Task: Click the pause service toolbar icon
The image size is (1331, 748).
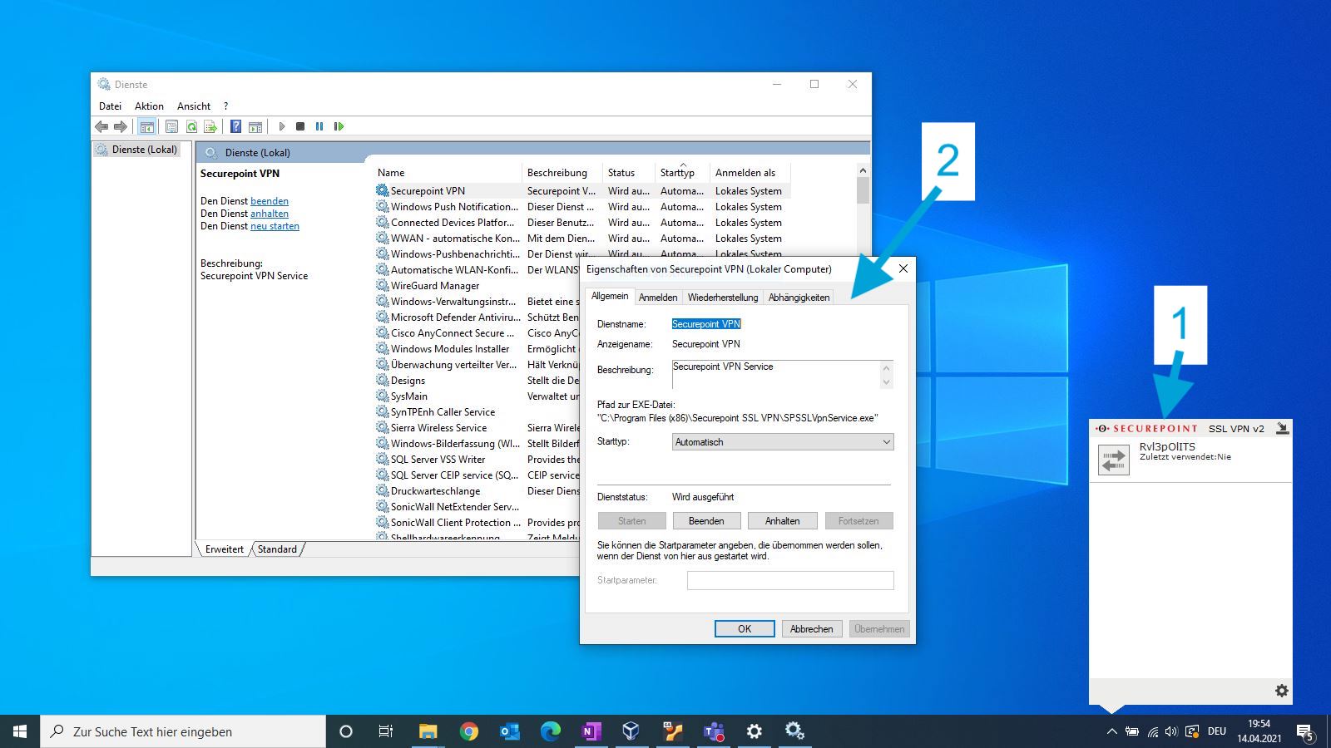Action: (x=319, y=126)
